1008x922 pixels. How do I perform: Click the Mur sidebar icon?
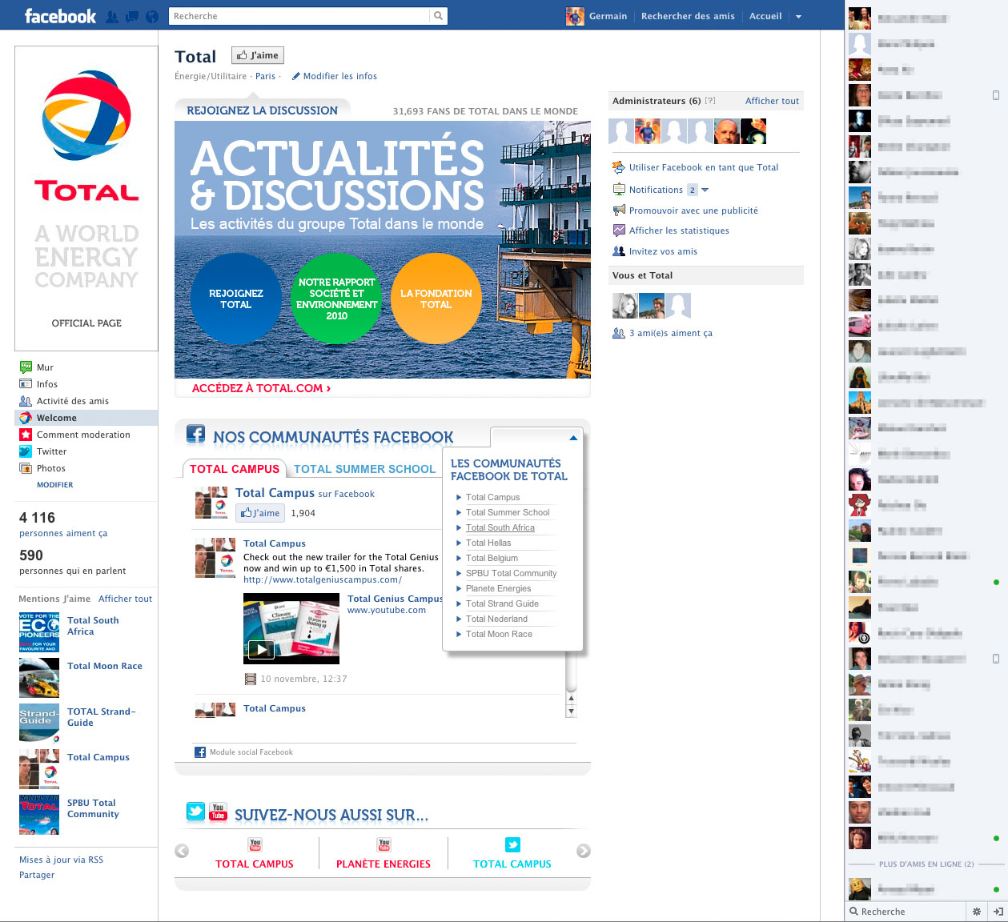click(x=26, y=367)
